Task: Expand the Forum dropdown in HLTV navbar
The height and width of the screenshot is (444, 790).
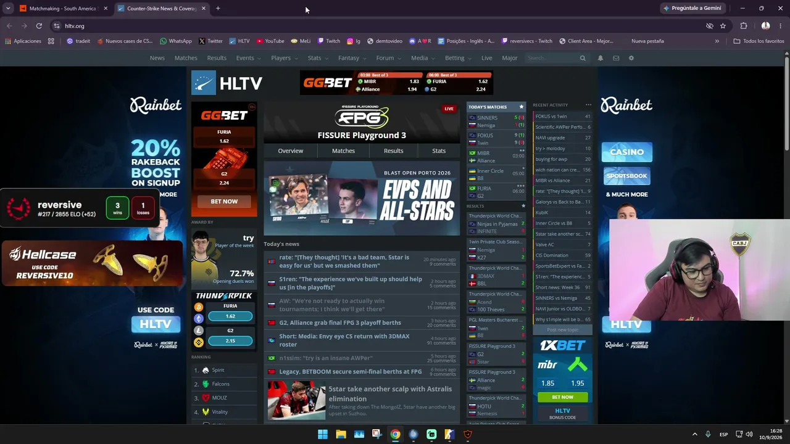Action: pos(388,58)
